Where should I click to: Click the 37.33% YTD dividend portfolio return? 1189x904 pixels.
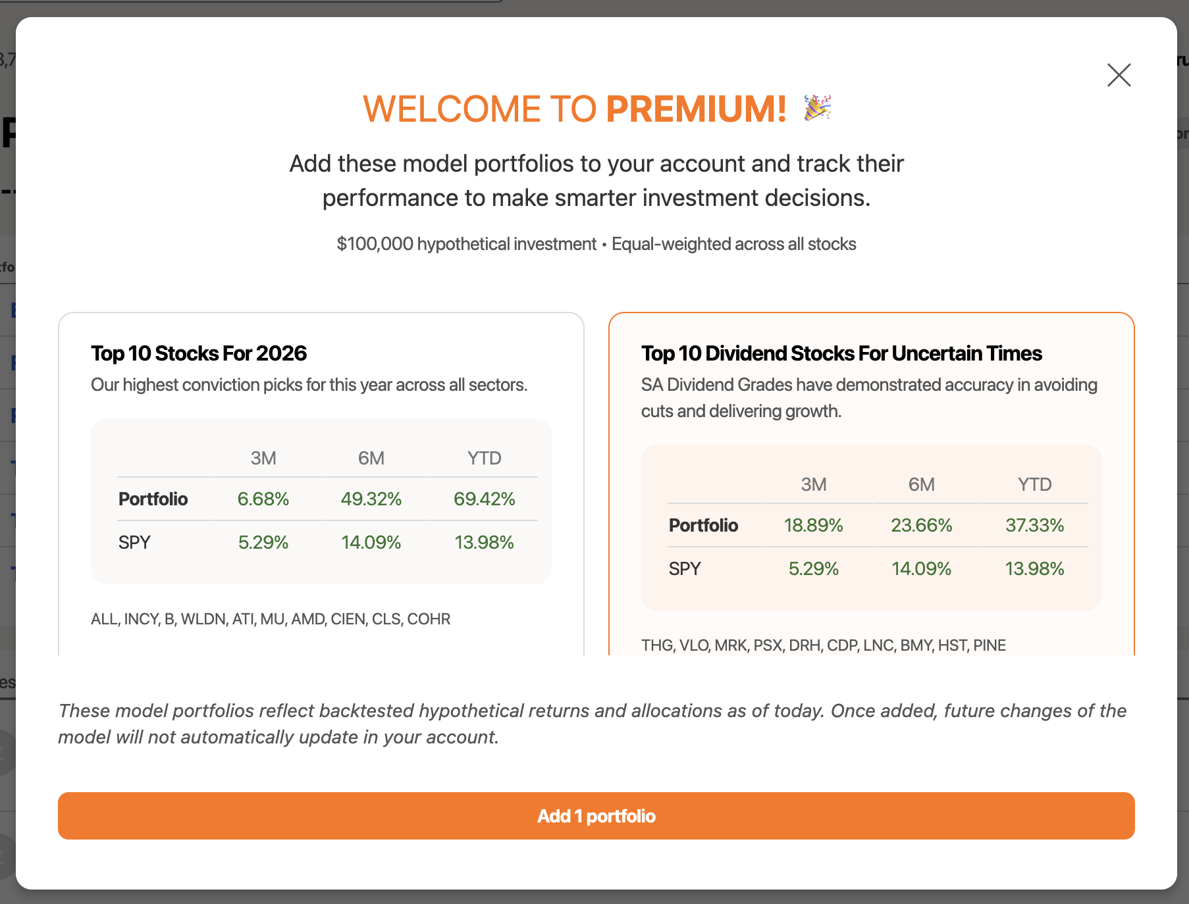click(1035, 525)
